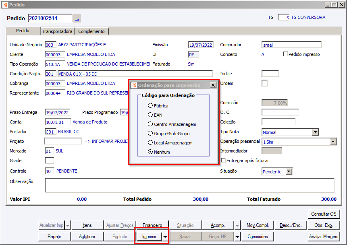Click the Consultar OS button
This screenshot has height=245, width=347.
pos(324,214)
